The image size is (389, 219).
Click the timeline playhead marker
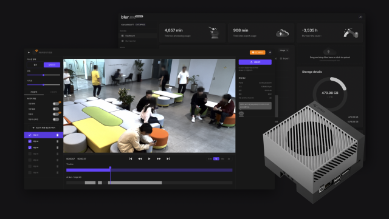[110, 168]
